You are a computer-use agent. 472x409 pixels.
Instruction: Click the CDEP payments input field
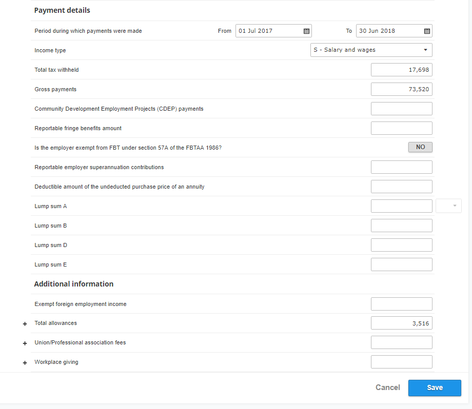[402, 109]
